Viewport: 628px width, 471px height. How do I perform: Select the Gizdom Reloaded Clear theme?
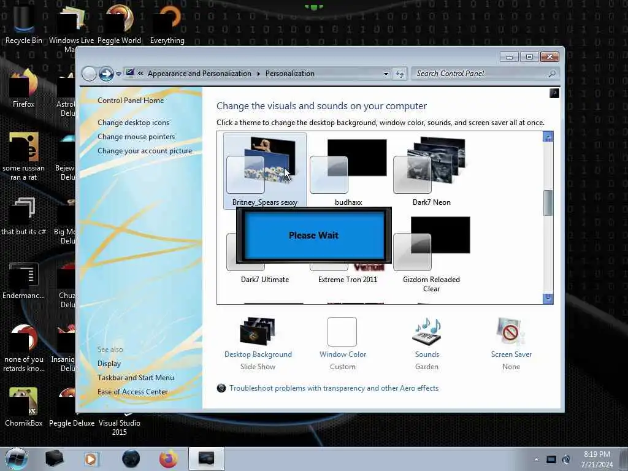coord(431,255)
